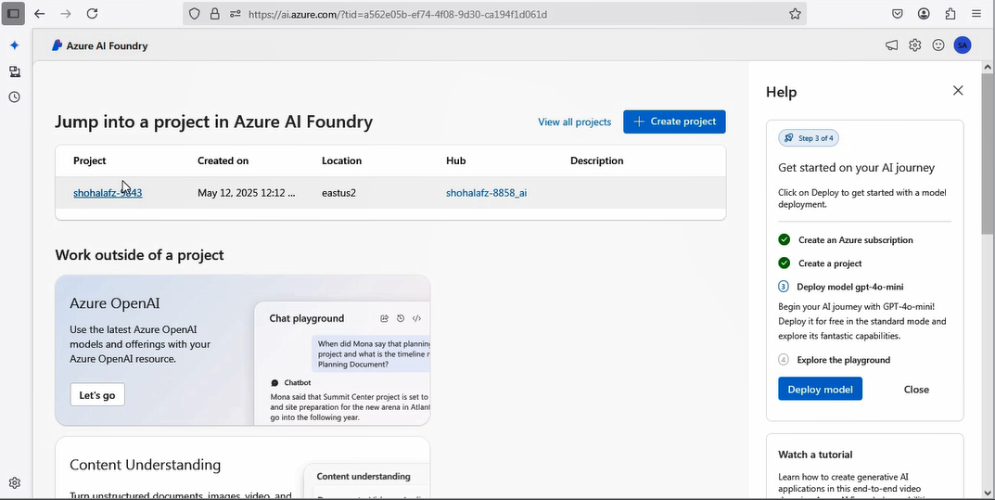Click Let's go under Azure OpenAI

(x=97, y=394)
